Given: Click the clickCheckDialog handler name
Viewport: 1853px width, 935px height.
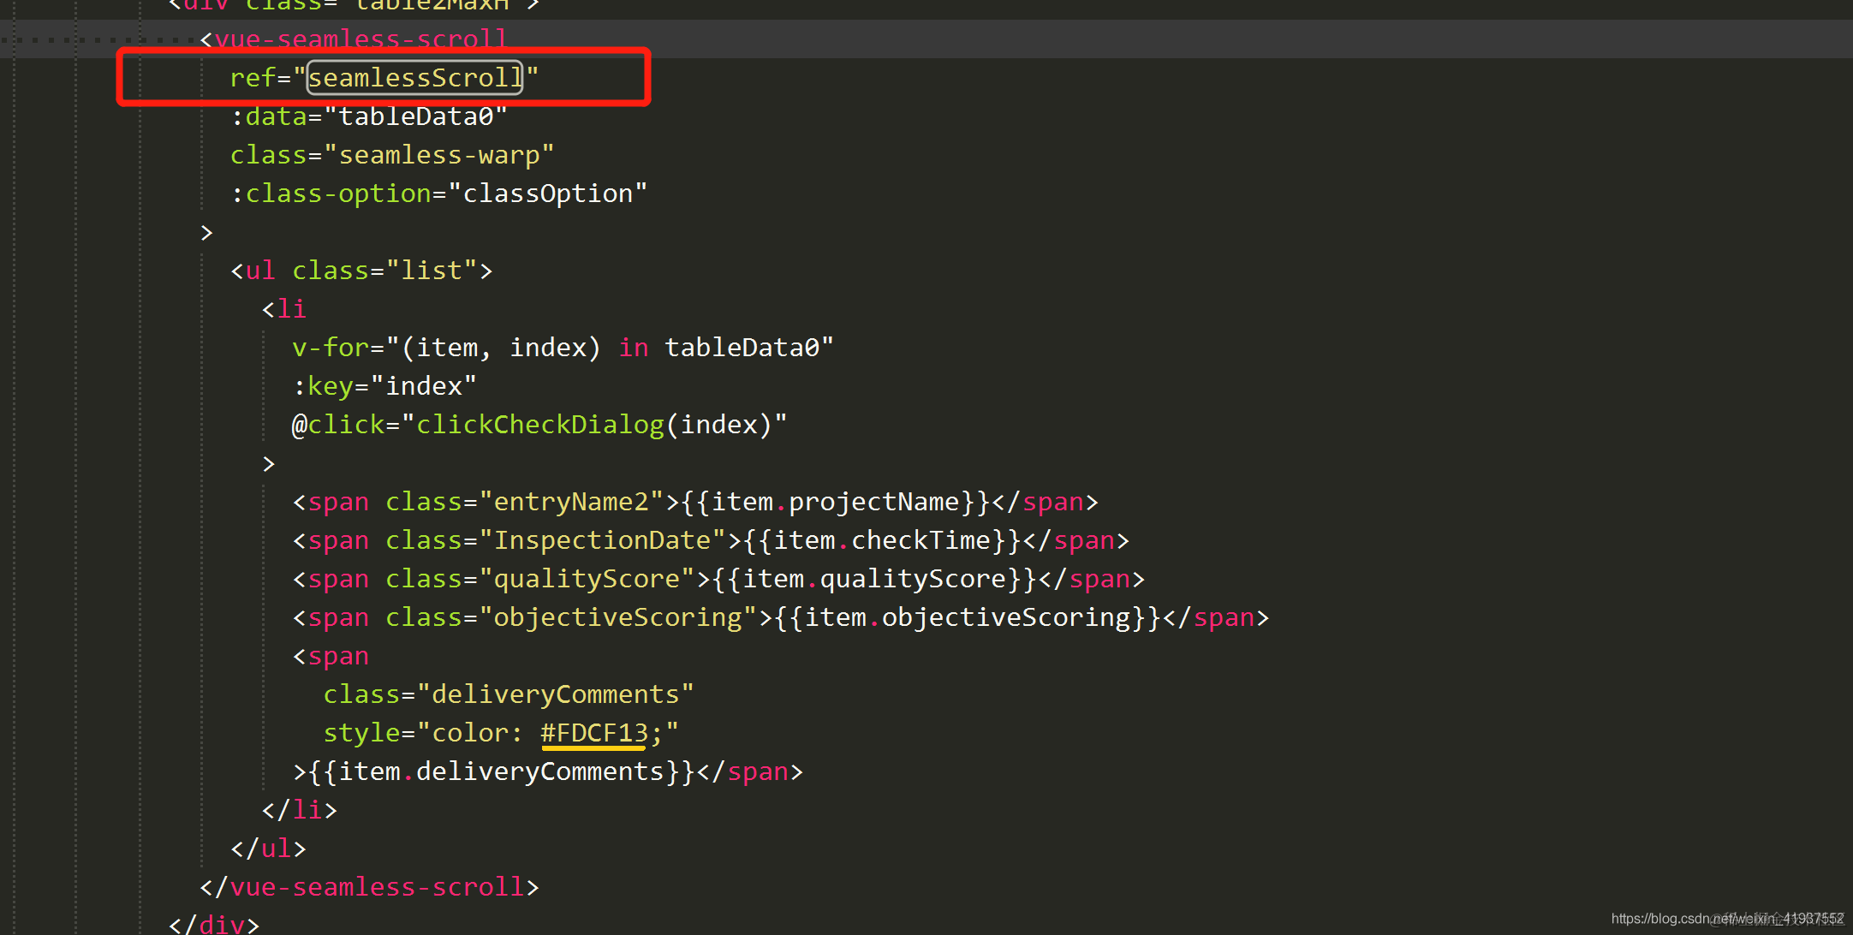Looking at the screenshot, I should click(539, 425).
